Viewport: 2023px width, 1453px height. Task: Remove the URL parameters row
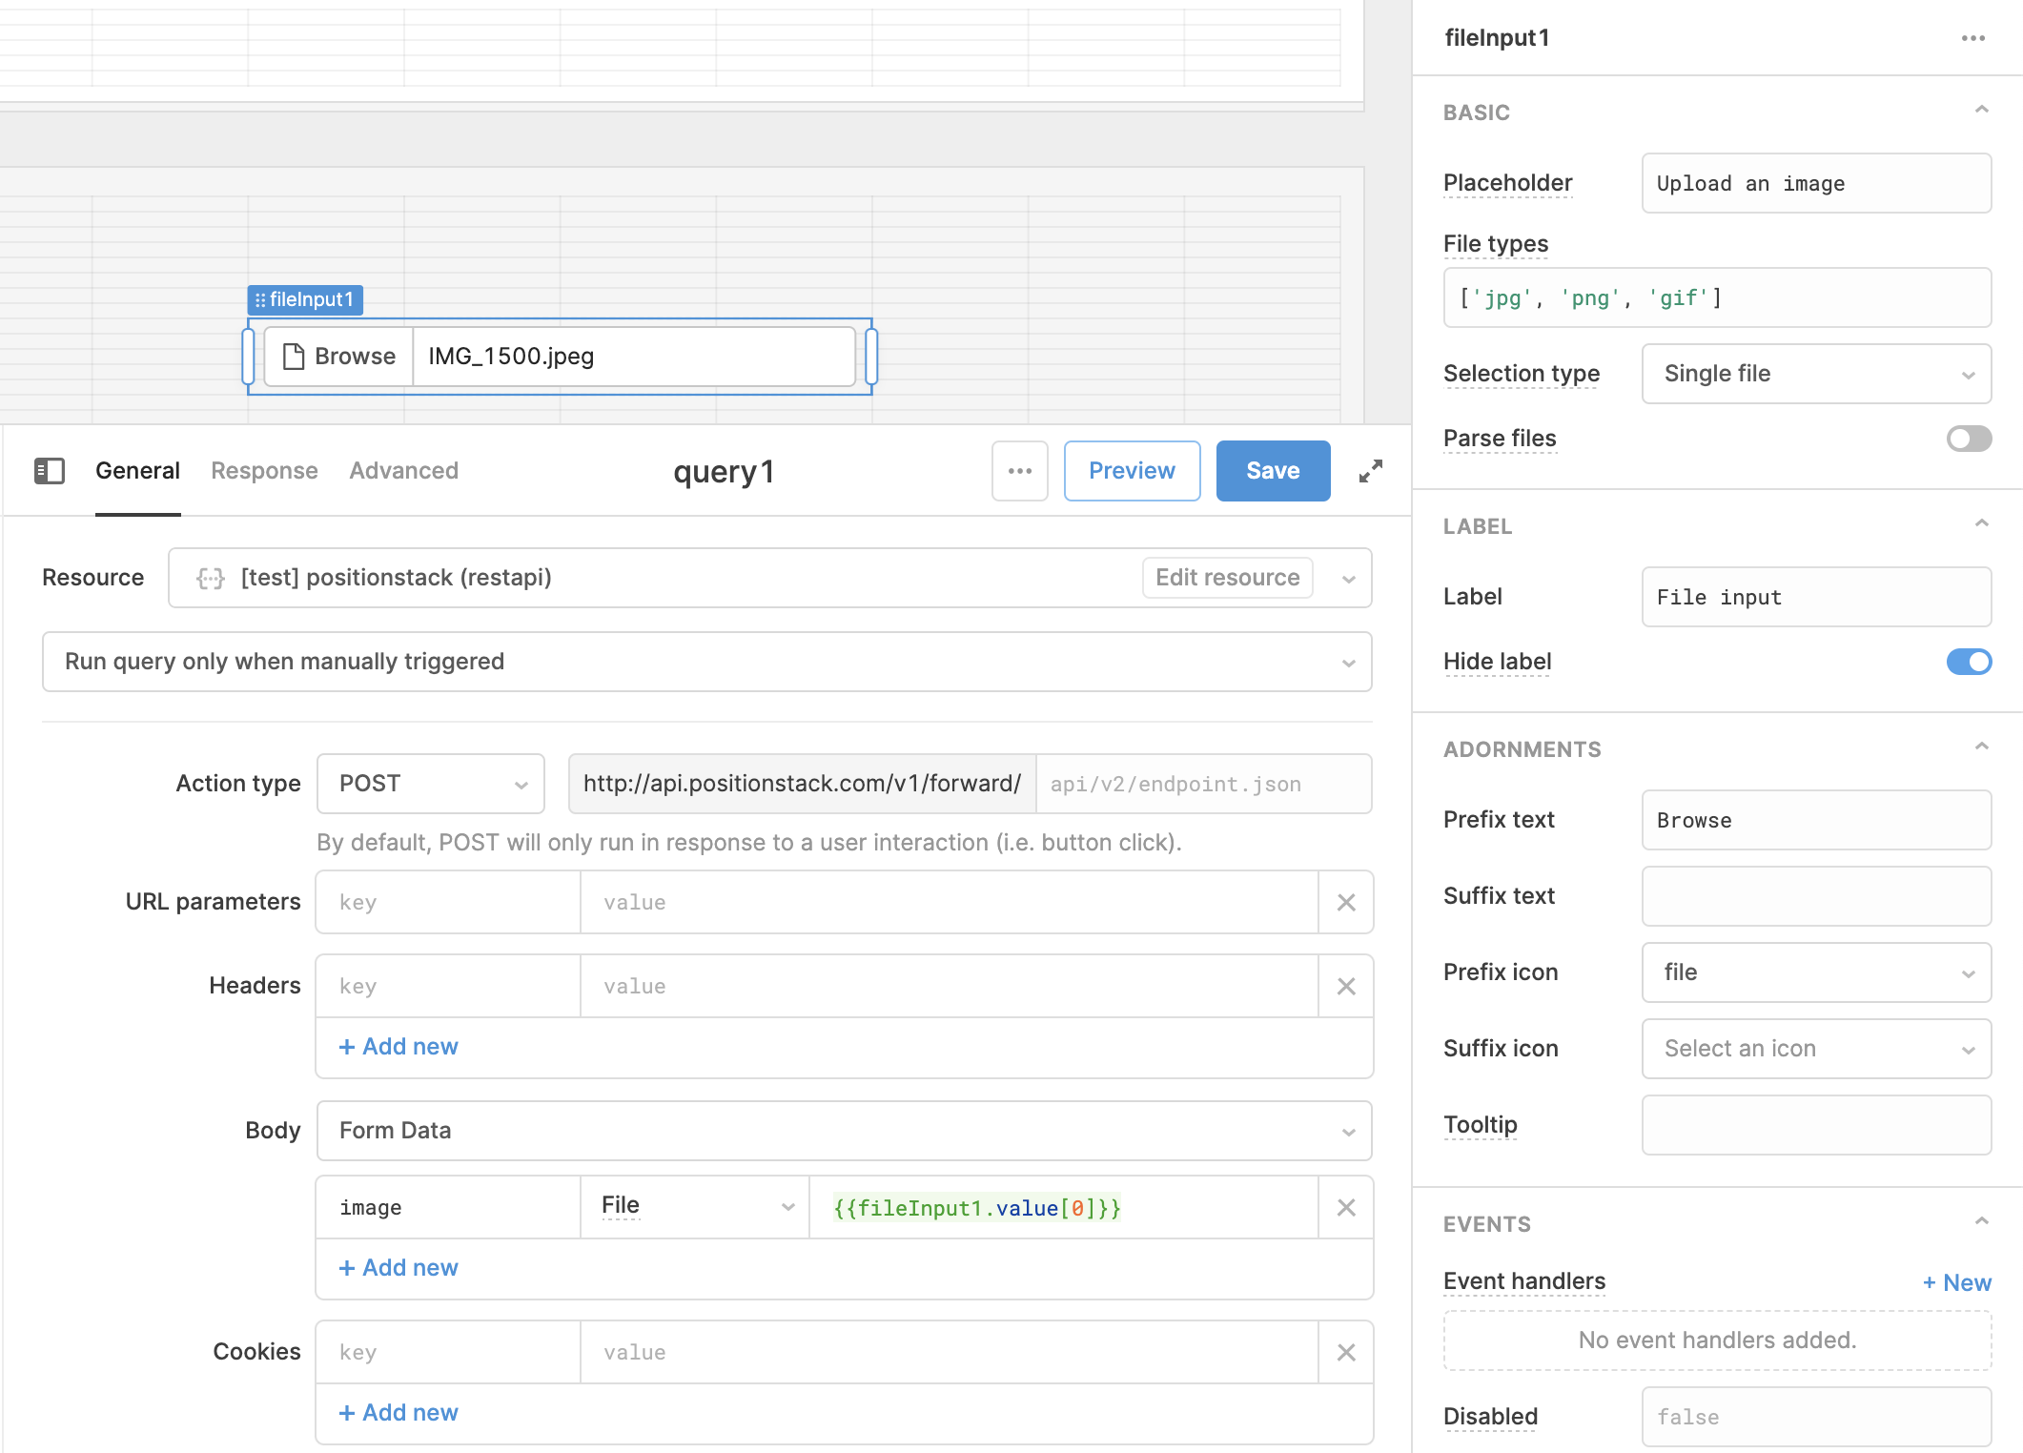pyautogui.click(x=1346, y=902)
